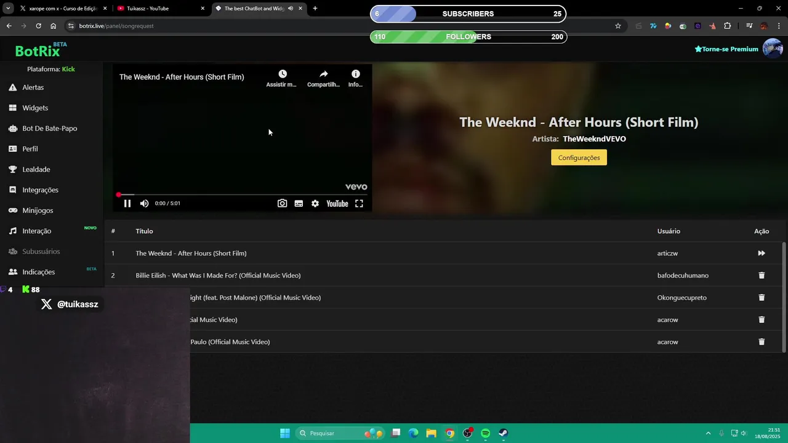Viewport: 788px width, 443px height.
Task: Click the video progress bar
Action: pos(243,194)
